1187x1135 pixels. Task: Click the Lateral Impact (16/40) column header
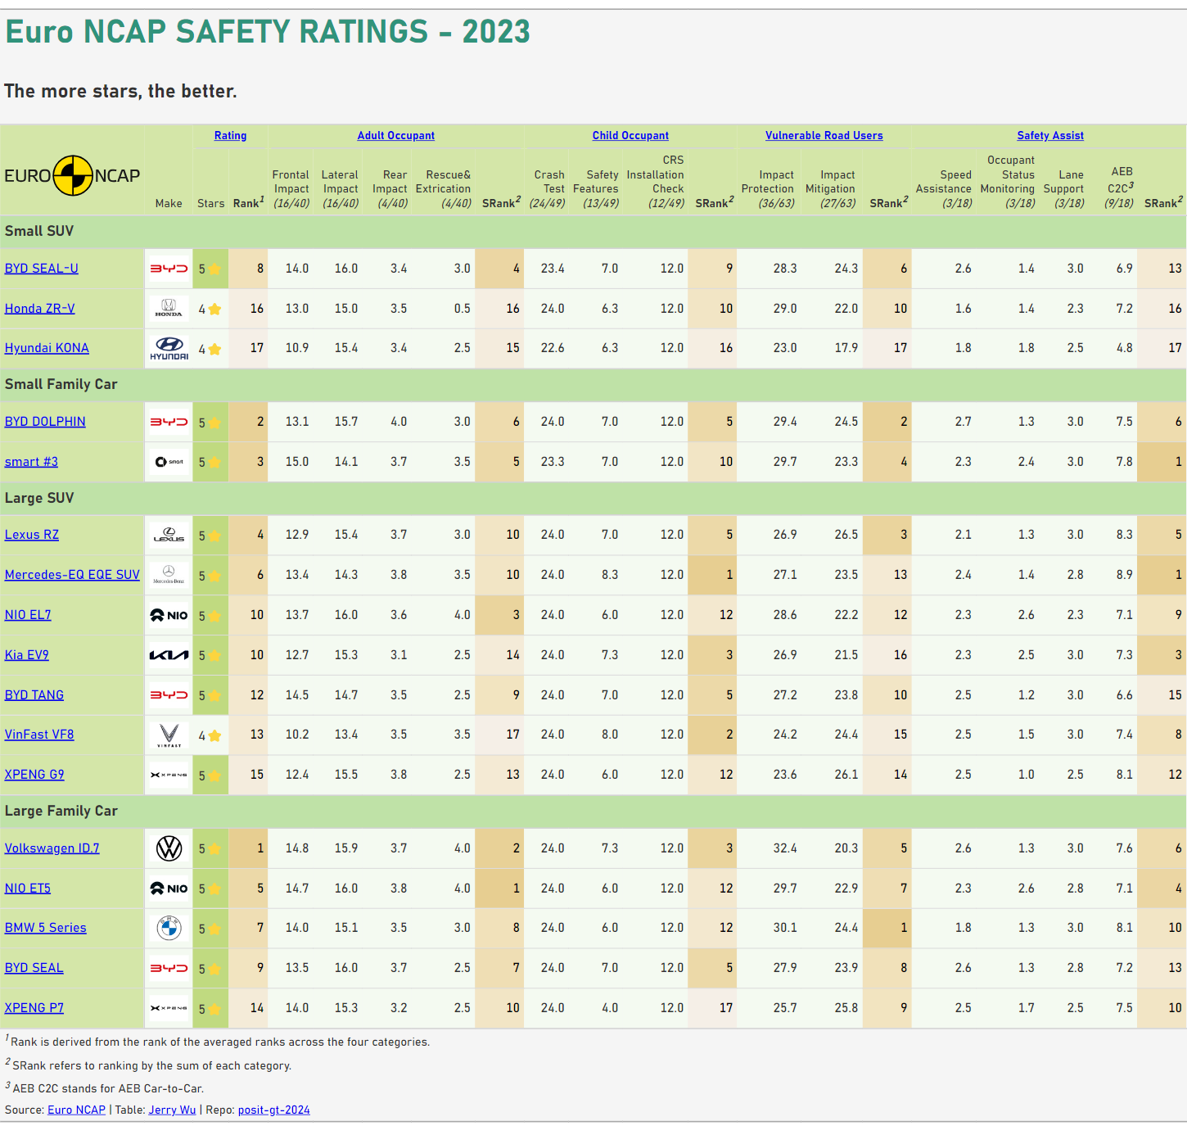tap(341, 189)
